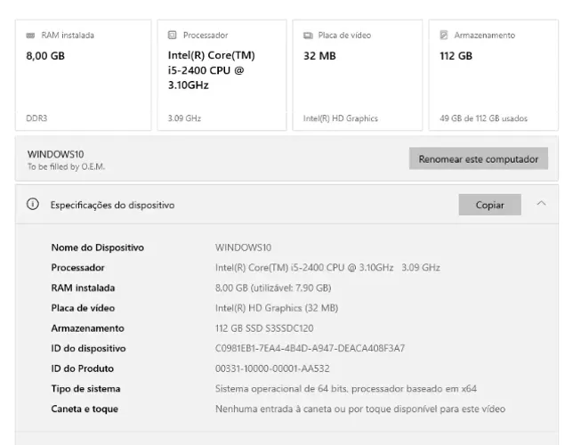Click Intel(R) HD Graphics (32 MB) value
573x445 pixels.
tap(277, 308)
